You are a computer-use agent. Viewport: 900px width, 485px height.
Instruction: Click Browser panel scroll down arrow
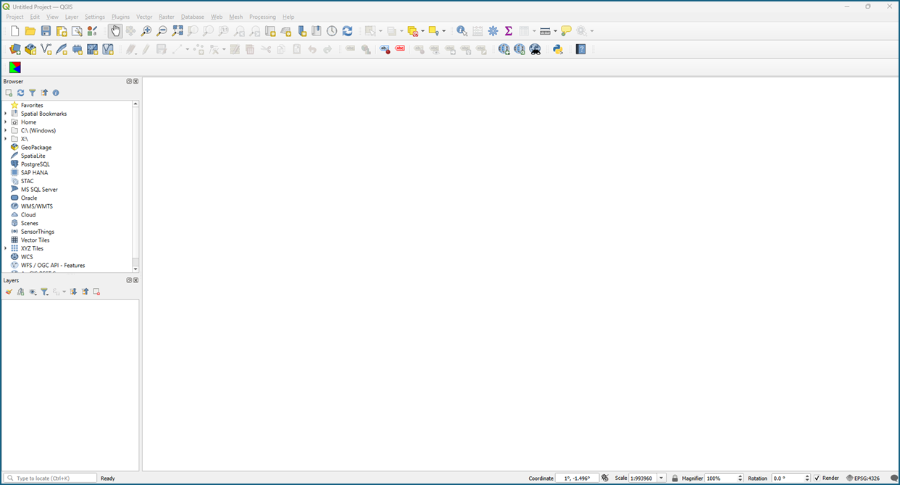(x=136, y=269)
